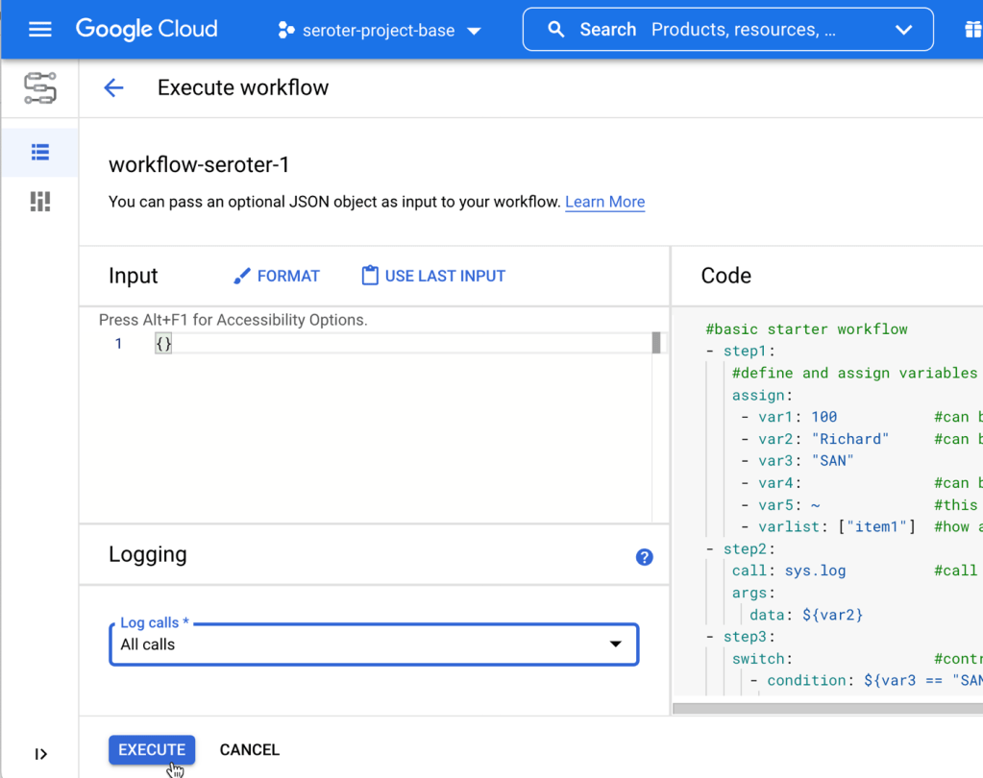Click FORMAT to format the input JSON
Viewport: 983px width, 778px height.
277,277
